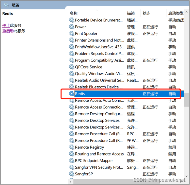
Task: Click the gear icon beside Print Spooler
Action: click(x=72, y=34)
